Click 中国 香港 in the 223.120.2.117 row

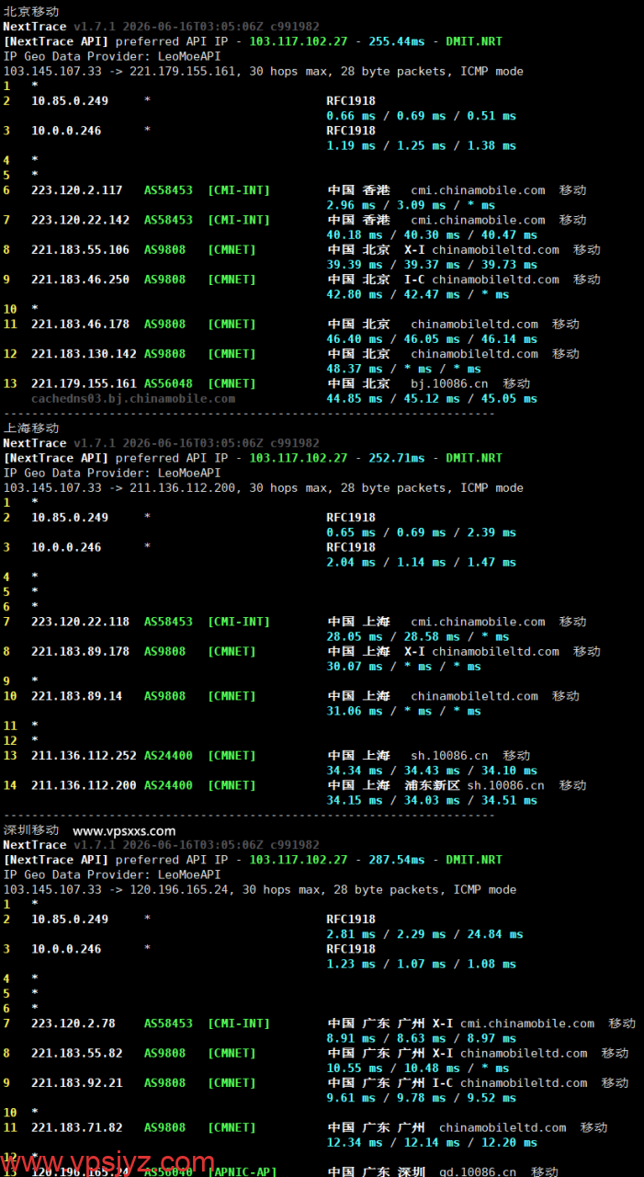click(x=359, y=190)
